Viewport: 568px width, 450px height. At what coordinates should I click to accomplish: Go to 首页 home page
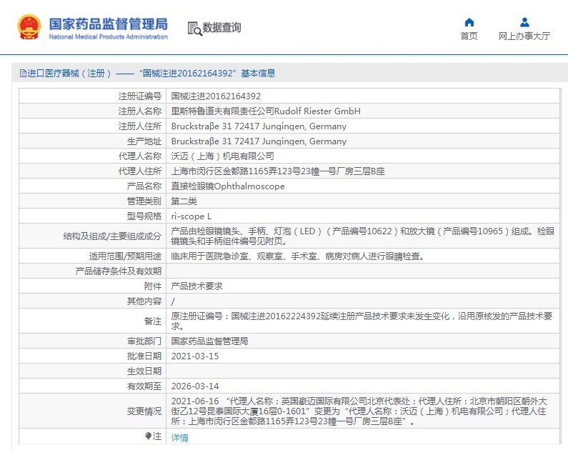coord(469,36)
